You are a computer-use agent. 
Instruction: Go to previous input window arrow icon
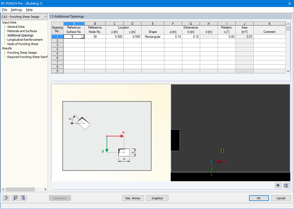[15, 198]
